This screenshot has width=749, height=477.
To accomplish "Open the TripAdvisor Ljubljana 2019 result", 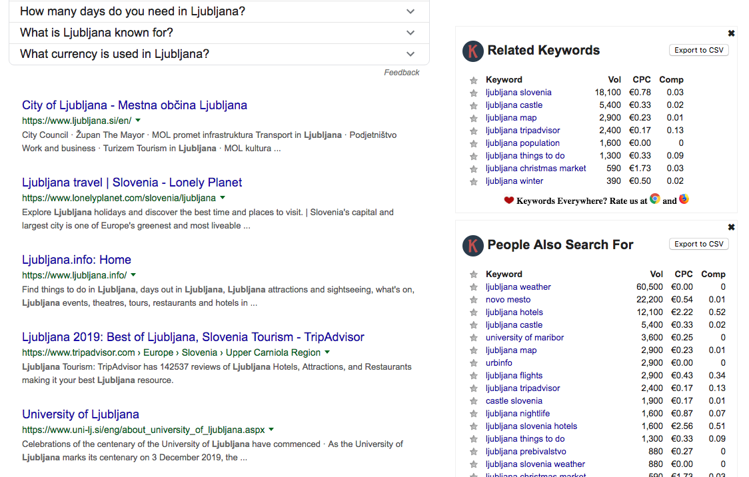I will click(193, 337).
